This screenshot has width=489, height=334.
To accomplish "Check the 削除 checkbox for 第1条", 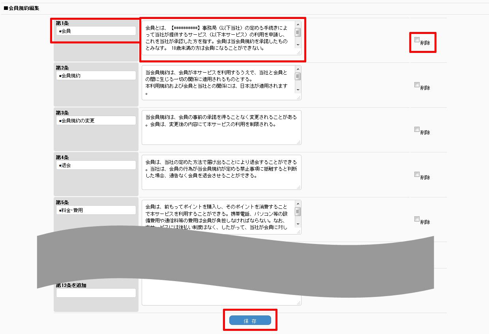I will point(417,39).
